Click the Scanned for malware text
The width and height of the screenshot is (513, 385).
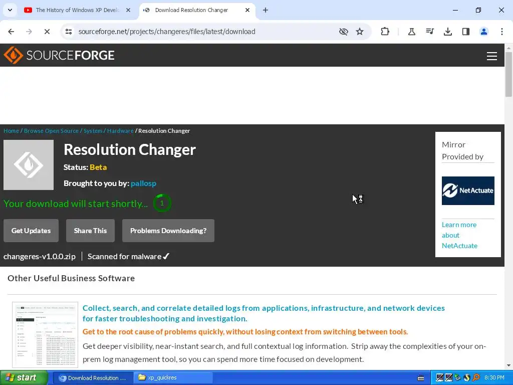124,256
